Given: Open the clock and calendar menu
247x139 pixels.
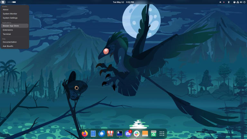Looking at the screenshot, I should [x=123, y=2].
